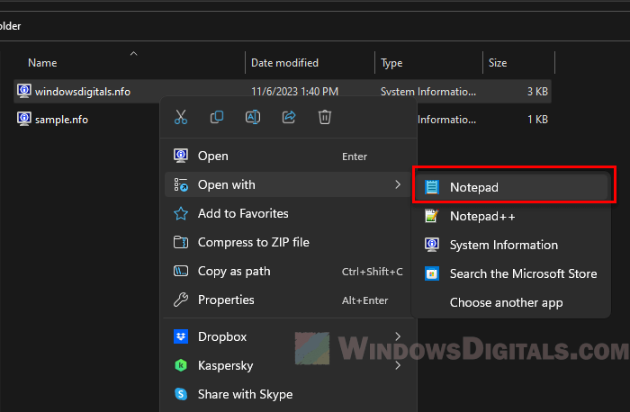This screenshot has width=630, height=412.
Task: Expand the Open with submenu arrow
Action: tap(398, 184)
